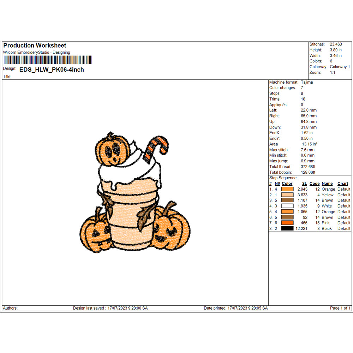Click the Yellow color swatch in stop 2
The height and width of the screenshot is (353, 353).
click(287, 195)
